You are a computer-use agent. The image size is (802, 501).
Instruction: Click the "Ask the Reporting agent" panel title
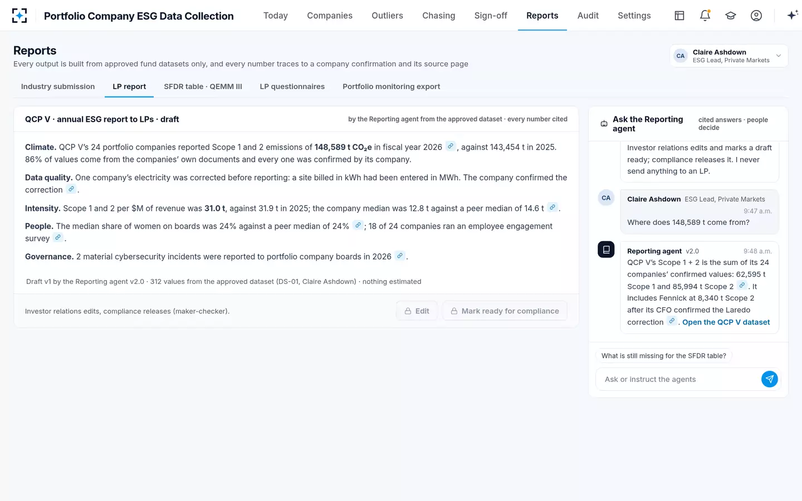click(648, 124)
